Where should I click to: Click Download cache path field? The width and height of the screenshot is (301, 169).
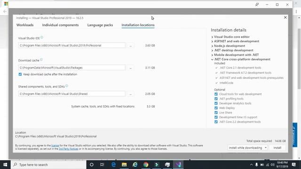[x=72, y=68]
